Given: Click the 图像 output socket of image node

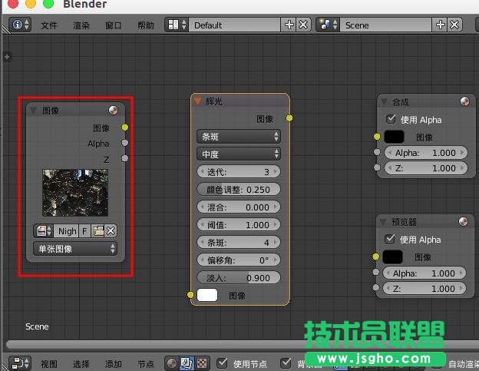Looking at the screenshot, I should (x=125, y=128).
